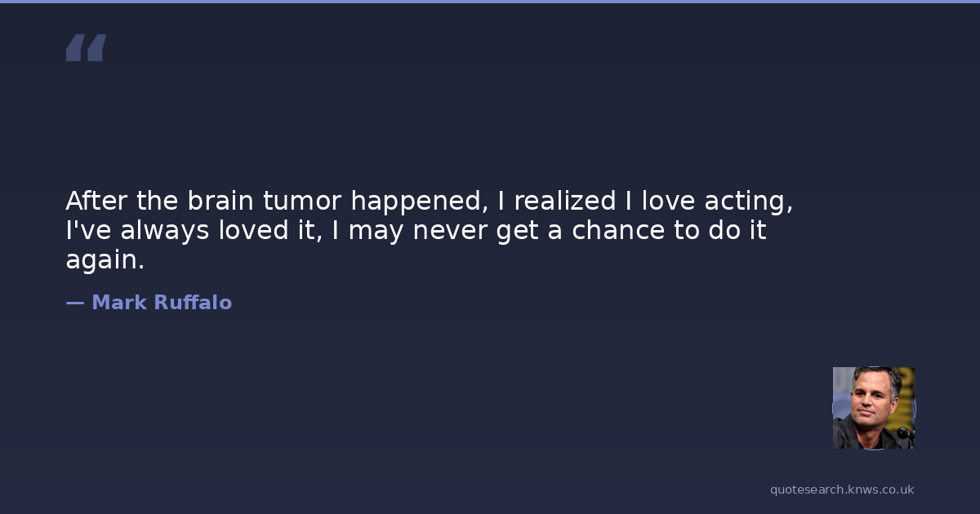Click the word "acting," in the quote

749,202
